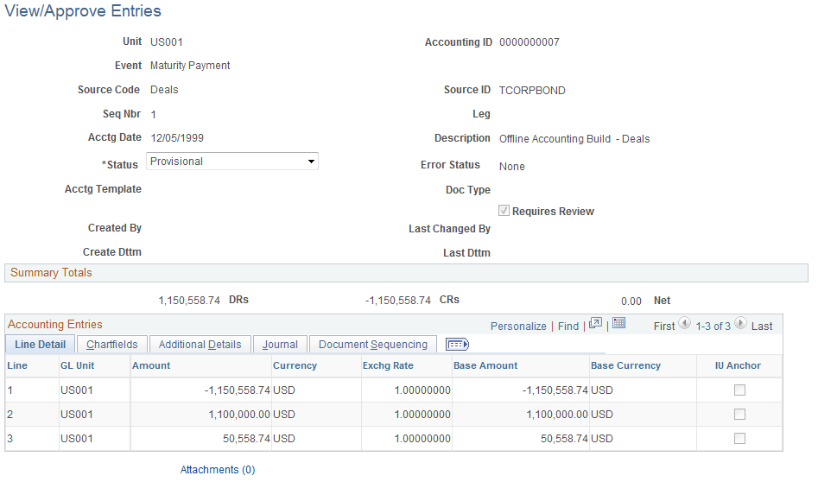Select the Line Detail tab
Screen dimensions: 818x482
(x=41, y=345)
